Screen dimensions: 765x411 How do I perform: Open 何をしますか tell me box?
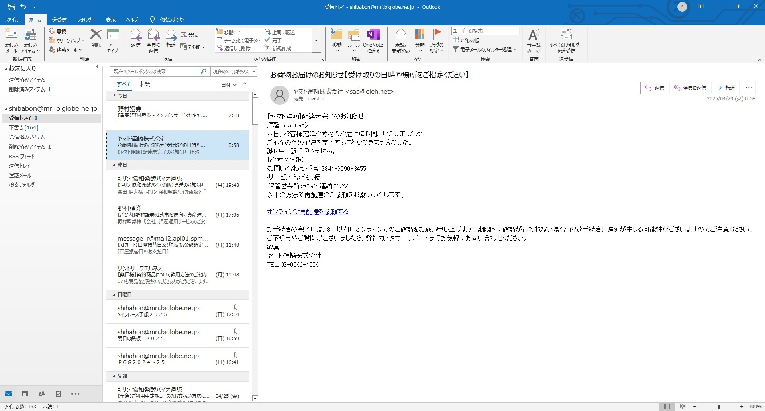click(x=167, y=20)
